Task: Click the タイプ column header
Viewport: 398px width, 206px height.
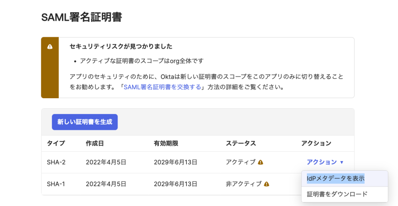Action: click(x=56, y=143)
